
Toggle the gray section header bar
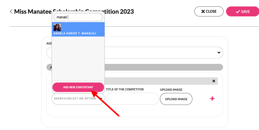[162, 67]
